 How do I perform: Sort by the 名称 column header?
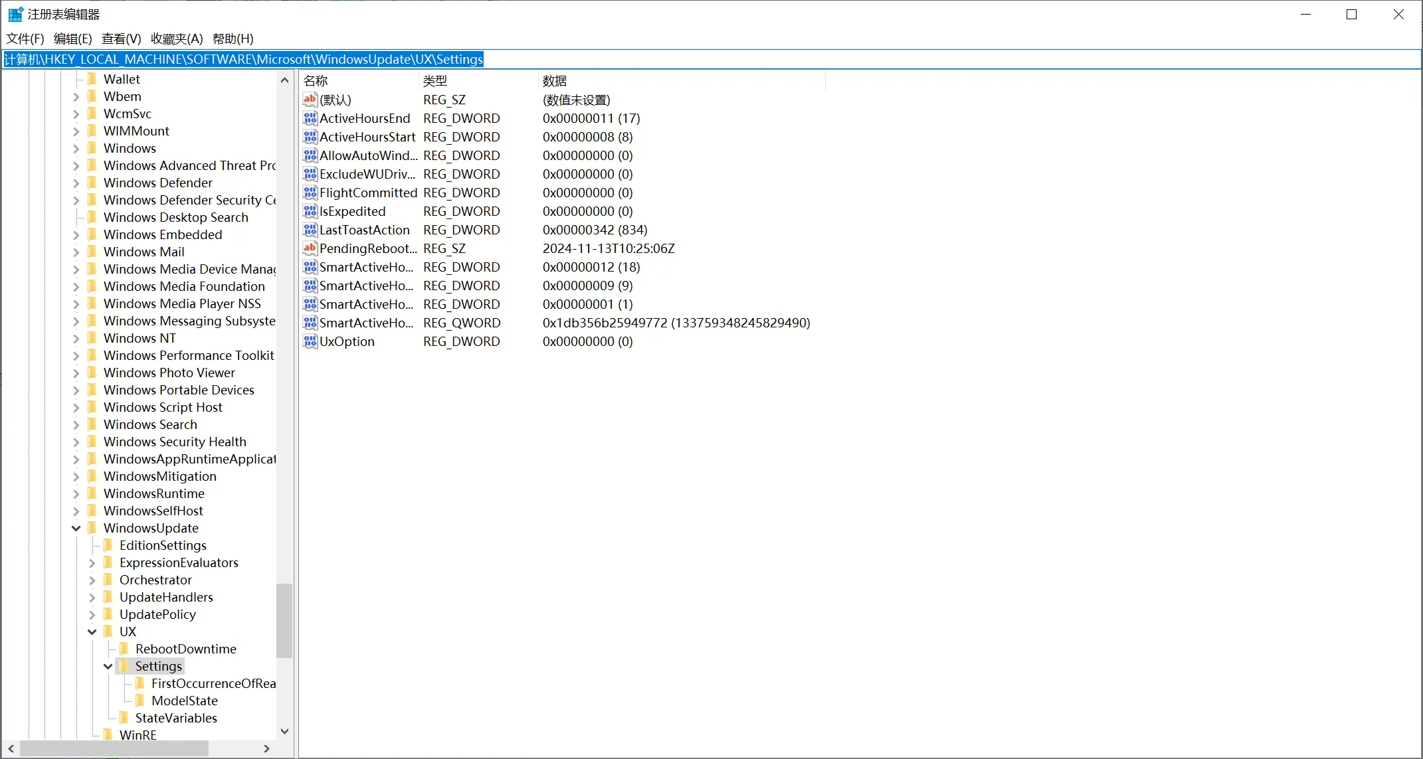click(x=359, y=80)
